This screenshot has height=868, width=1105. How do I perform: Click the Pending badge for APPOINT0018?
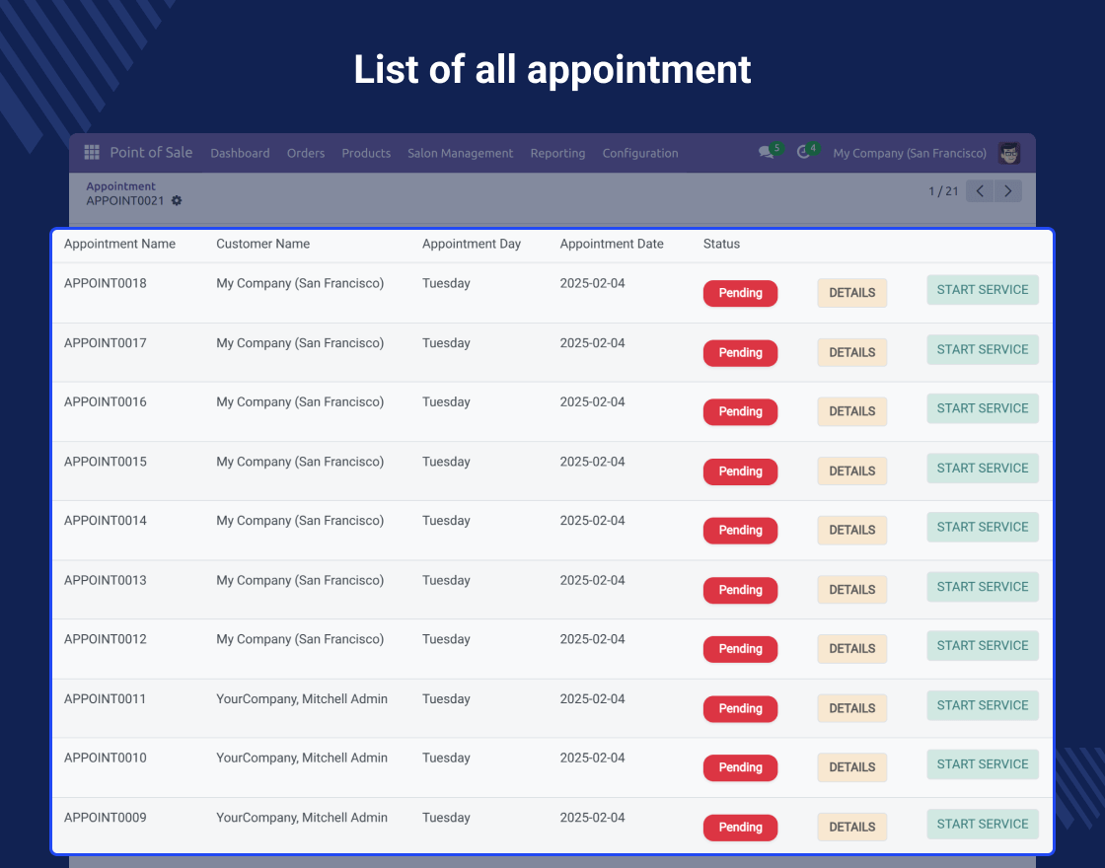point(740,293)
